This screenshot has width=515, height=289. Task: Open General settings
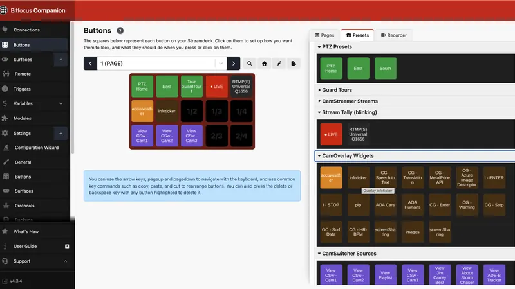pos(23,162)
